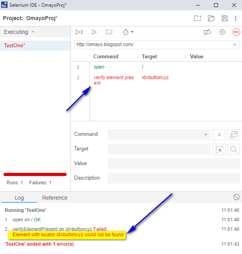Viewport: 242px width, 254px height.
Task: Find target in page magnifier icon
Action: pyautogui.click(x=234, y=149)
